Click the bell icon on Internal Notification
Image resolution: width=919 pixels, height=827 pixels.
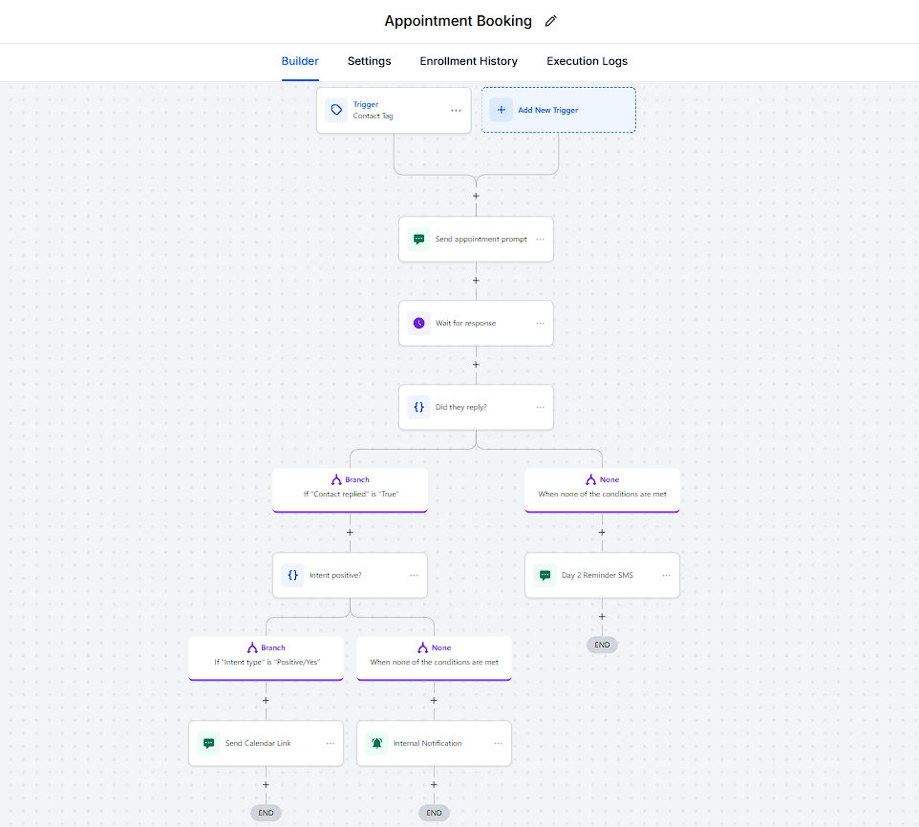click(376, 743)
